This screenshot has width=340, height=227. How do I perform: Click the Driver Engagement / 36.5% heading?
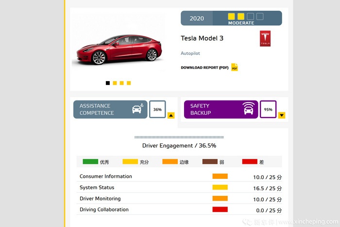(x=179, y=146)
